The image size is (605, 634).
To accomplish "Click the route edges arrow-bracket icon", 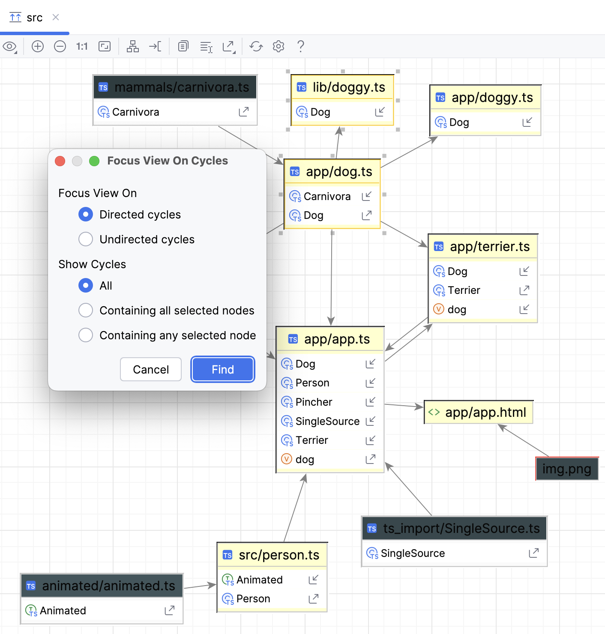I will pyautogui.click(x=155, y=46).
